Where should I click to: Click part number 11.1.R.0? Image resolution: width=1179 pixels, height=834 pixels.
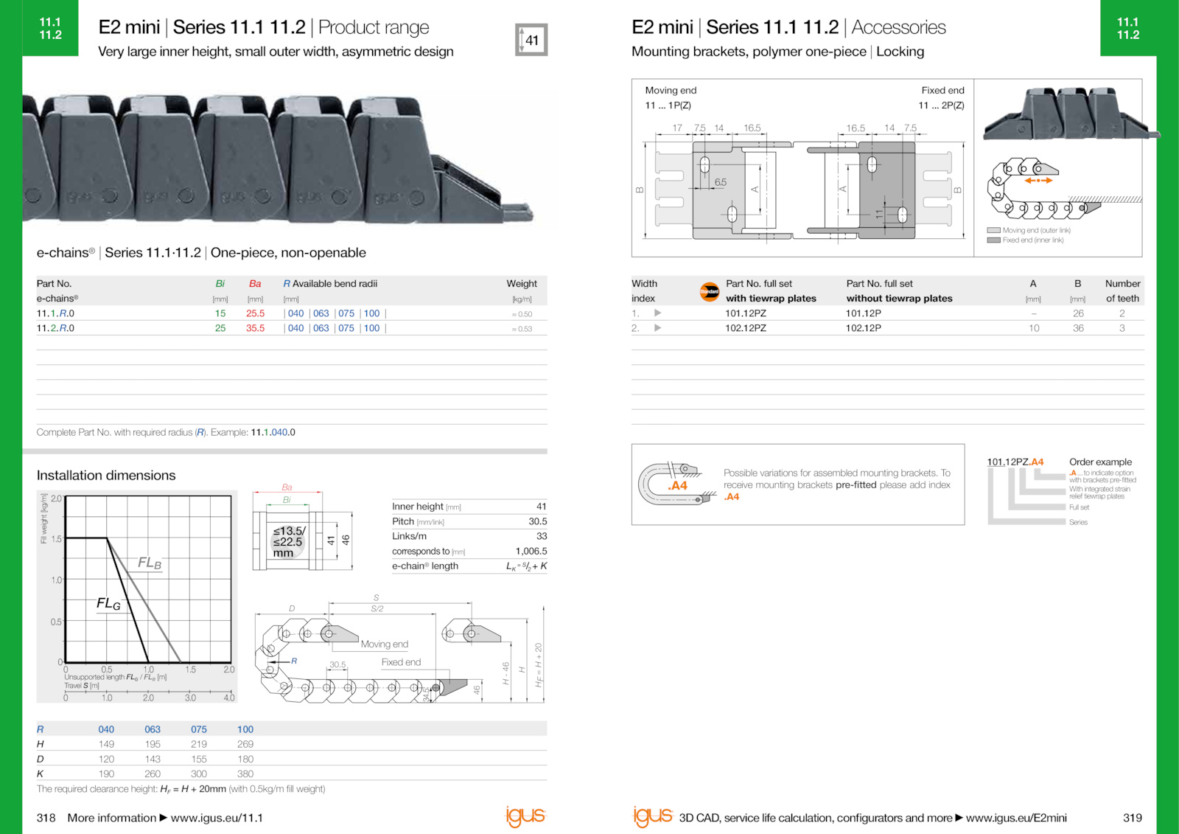click(x=55, y=313)
